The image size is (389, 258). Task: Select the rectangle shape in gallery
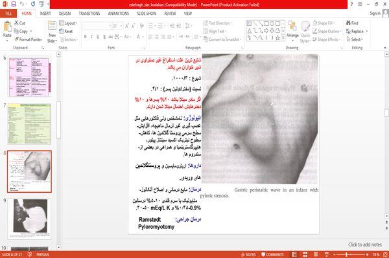pos(266,23)
